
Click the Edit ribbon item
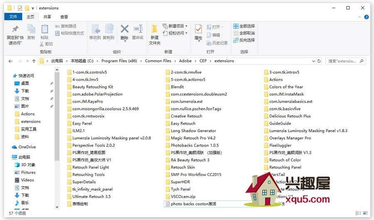coord(214,35)
